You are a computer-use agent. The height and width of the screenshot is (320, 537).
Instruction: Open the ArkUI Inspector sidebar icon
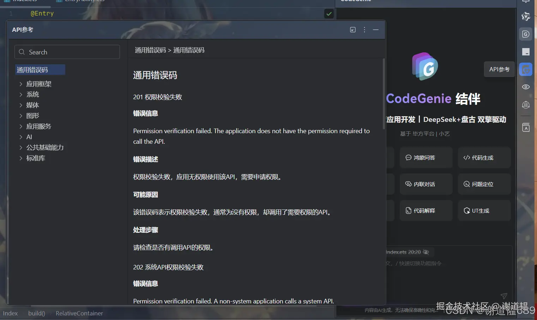pos(526,17)
